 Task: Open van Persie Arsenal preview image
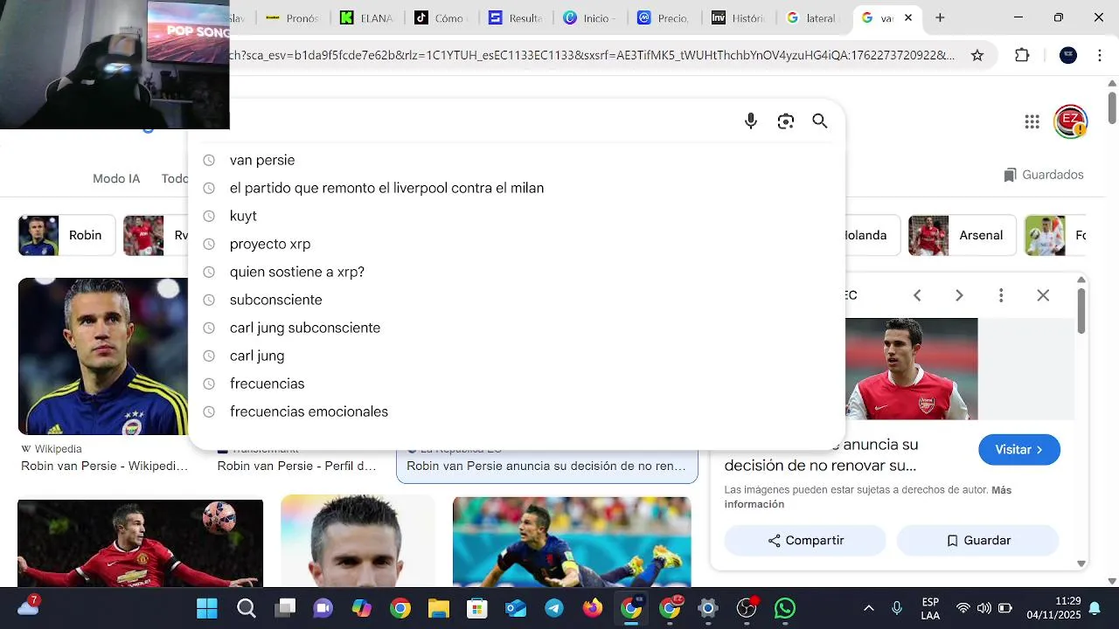pos(911,369)
